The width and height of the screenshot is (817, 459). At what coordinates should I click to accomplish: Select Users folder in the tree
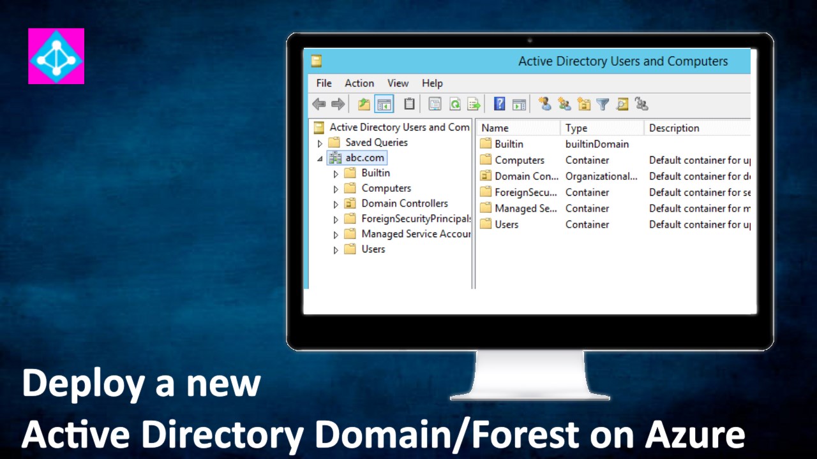pyautogui.click(x=364, y=249)
